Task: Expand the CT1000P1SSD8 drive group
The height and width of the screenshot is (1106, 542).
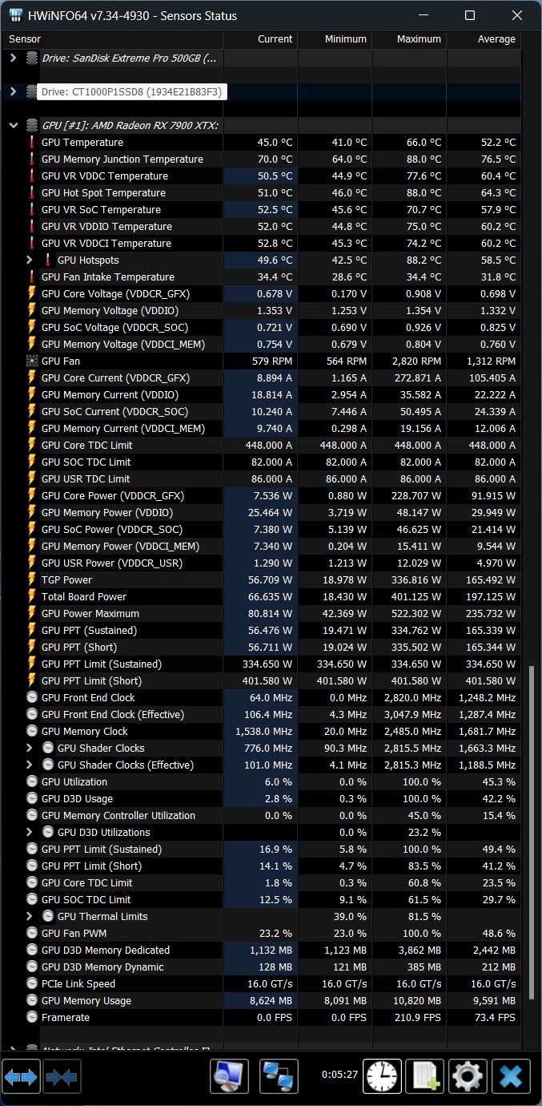Action: tap(13, 91)
